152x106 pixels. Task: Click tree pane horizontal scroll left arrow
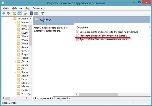tap(3, 98)
